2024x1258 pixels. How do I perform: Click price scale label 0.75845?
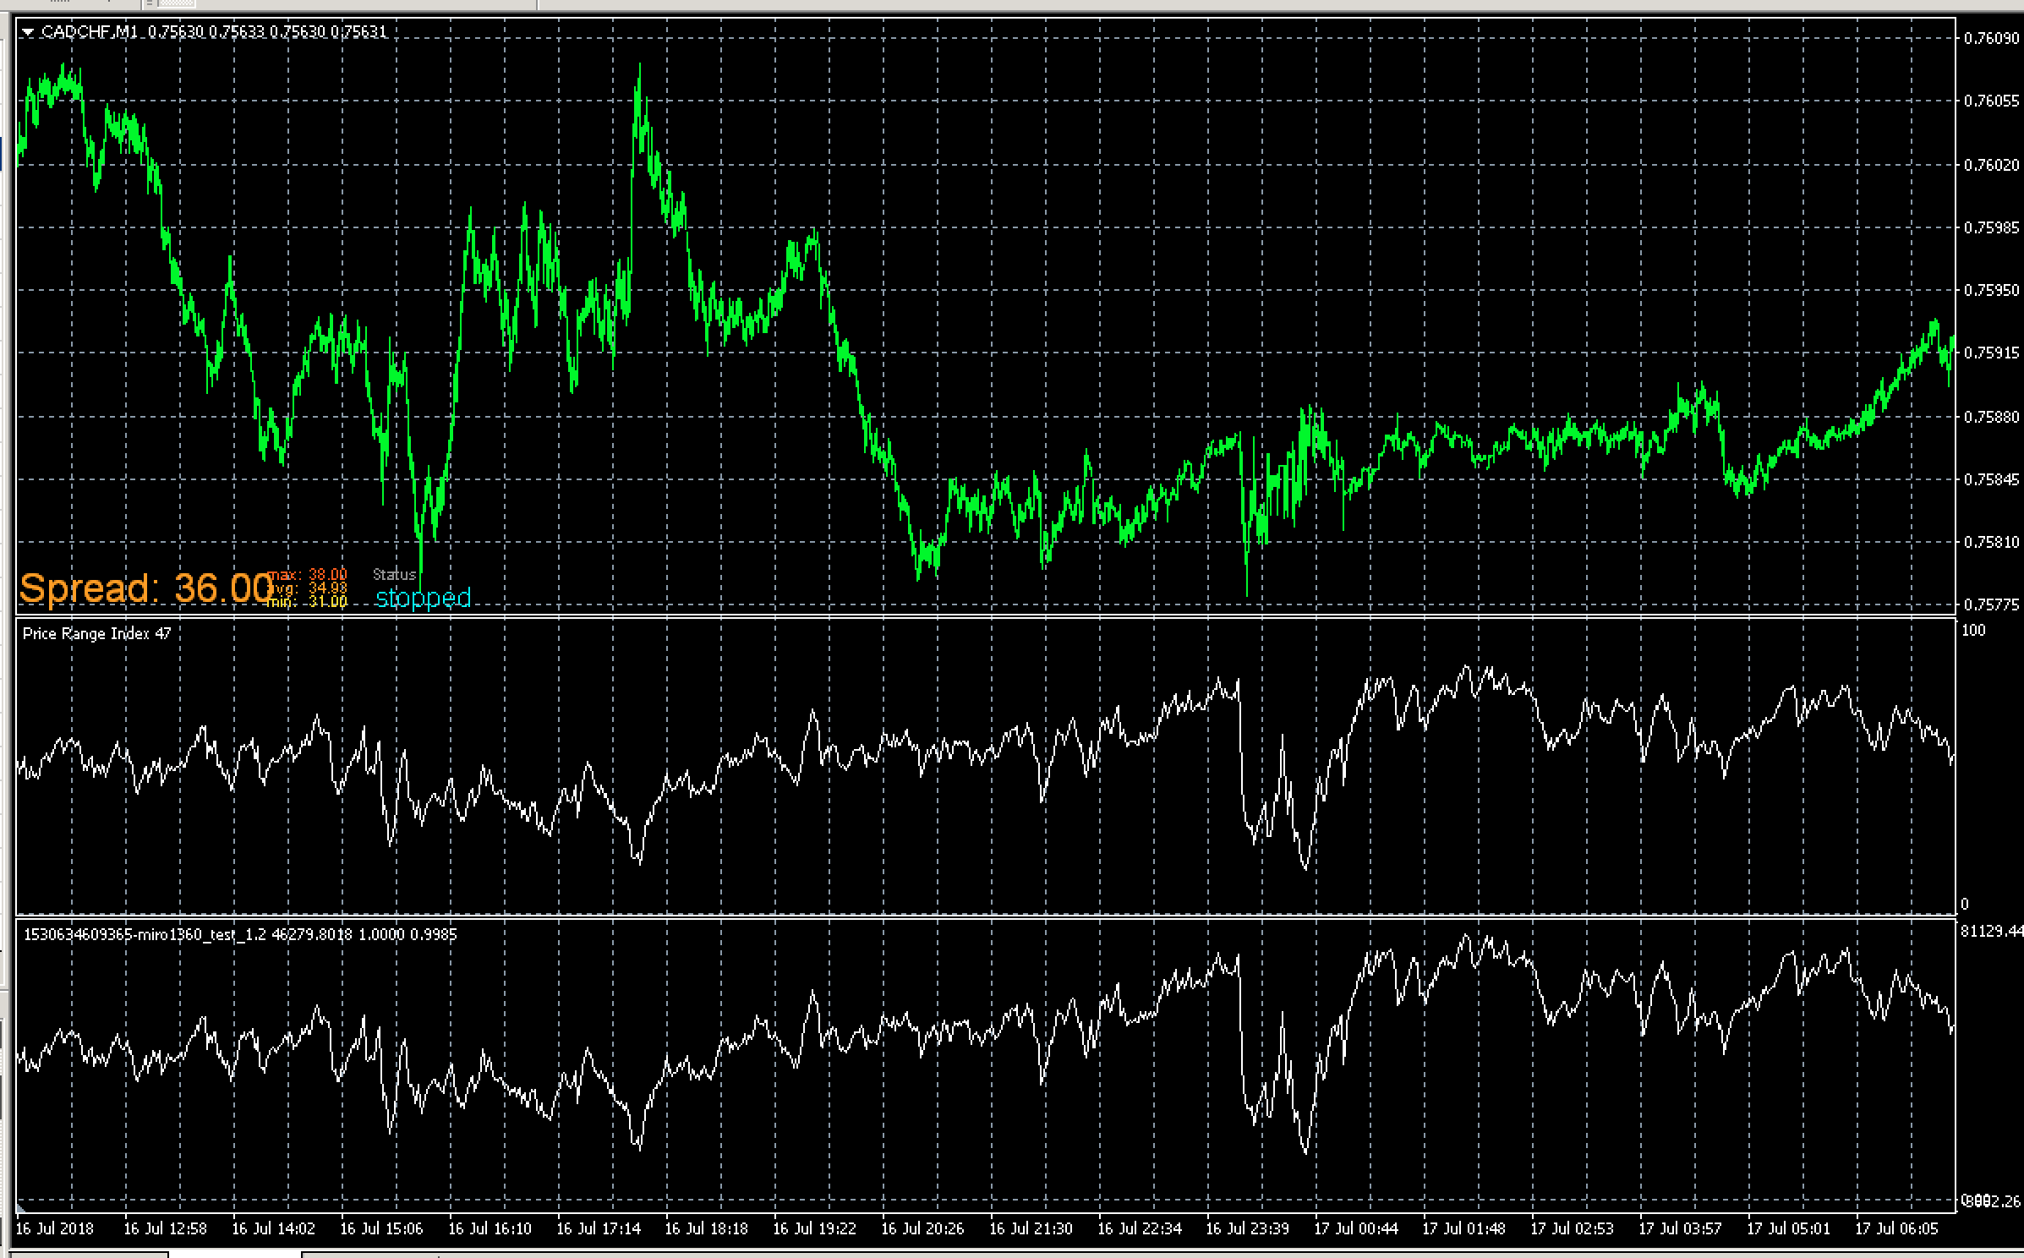(x=1990, y=479)
